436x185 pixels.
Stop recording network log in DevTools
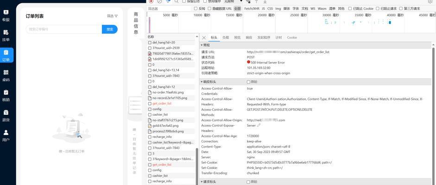[151, 1]
